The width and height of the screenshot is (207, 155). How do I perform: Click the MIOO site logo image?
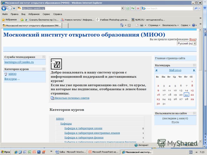point(56,64)
